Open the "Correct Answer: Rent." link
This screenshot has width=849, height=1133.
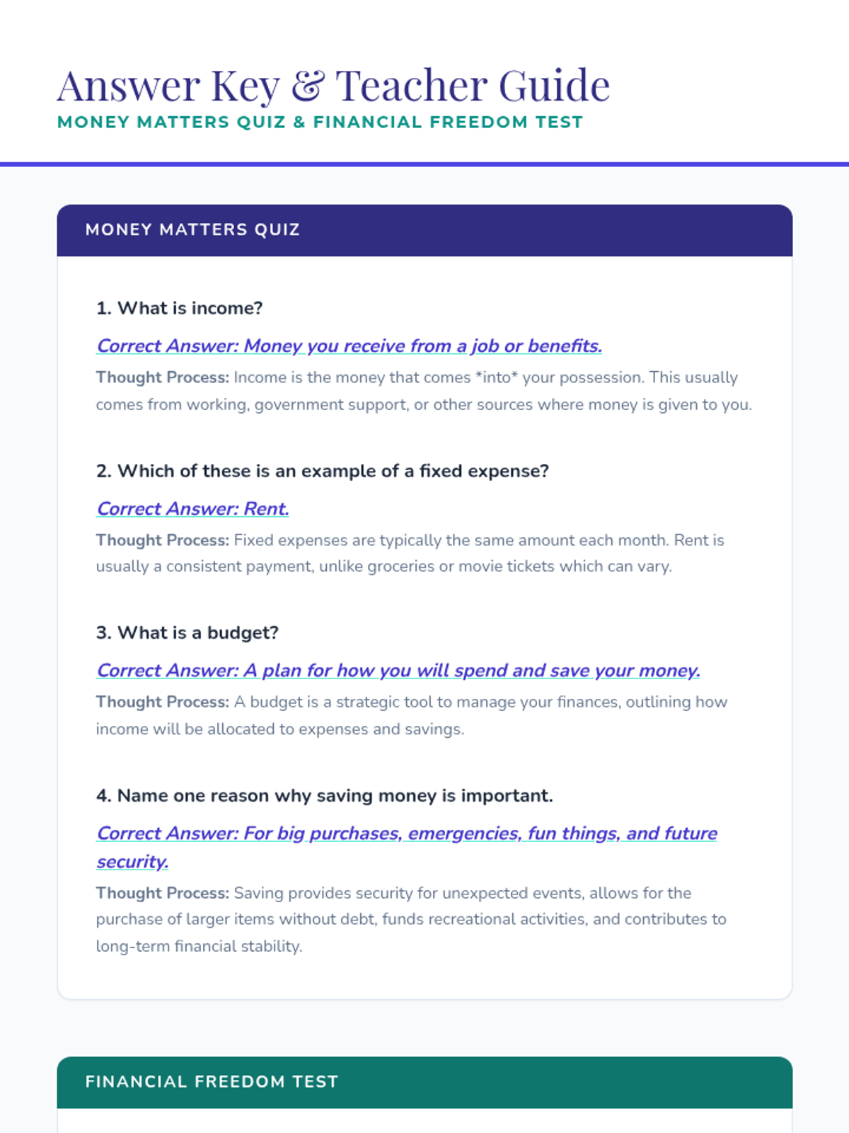(x=192, y=509)
